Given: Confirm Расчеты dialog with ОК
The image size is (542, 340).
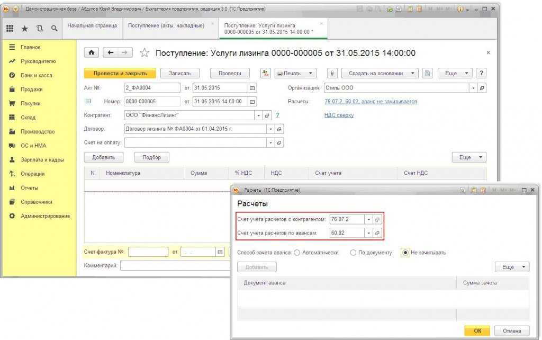Looking at the screenshot, I should (x=477, y=331).
